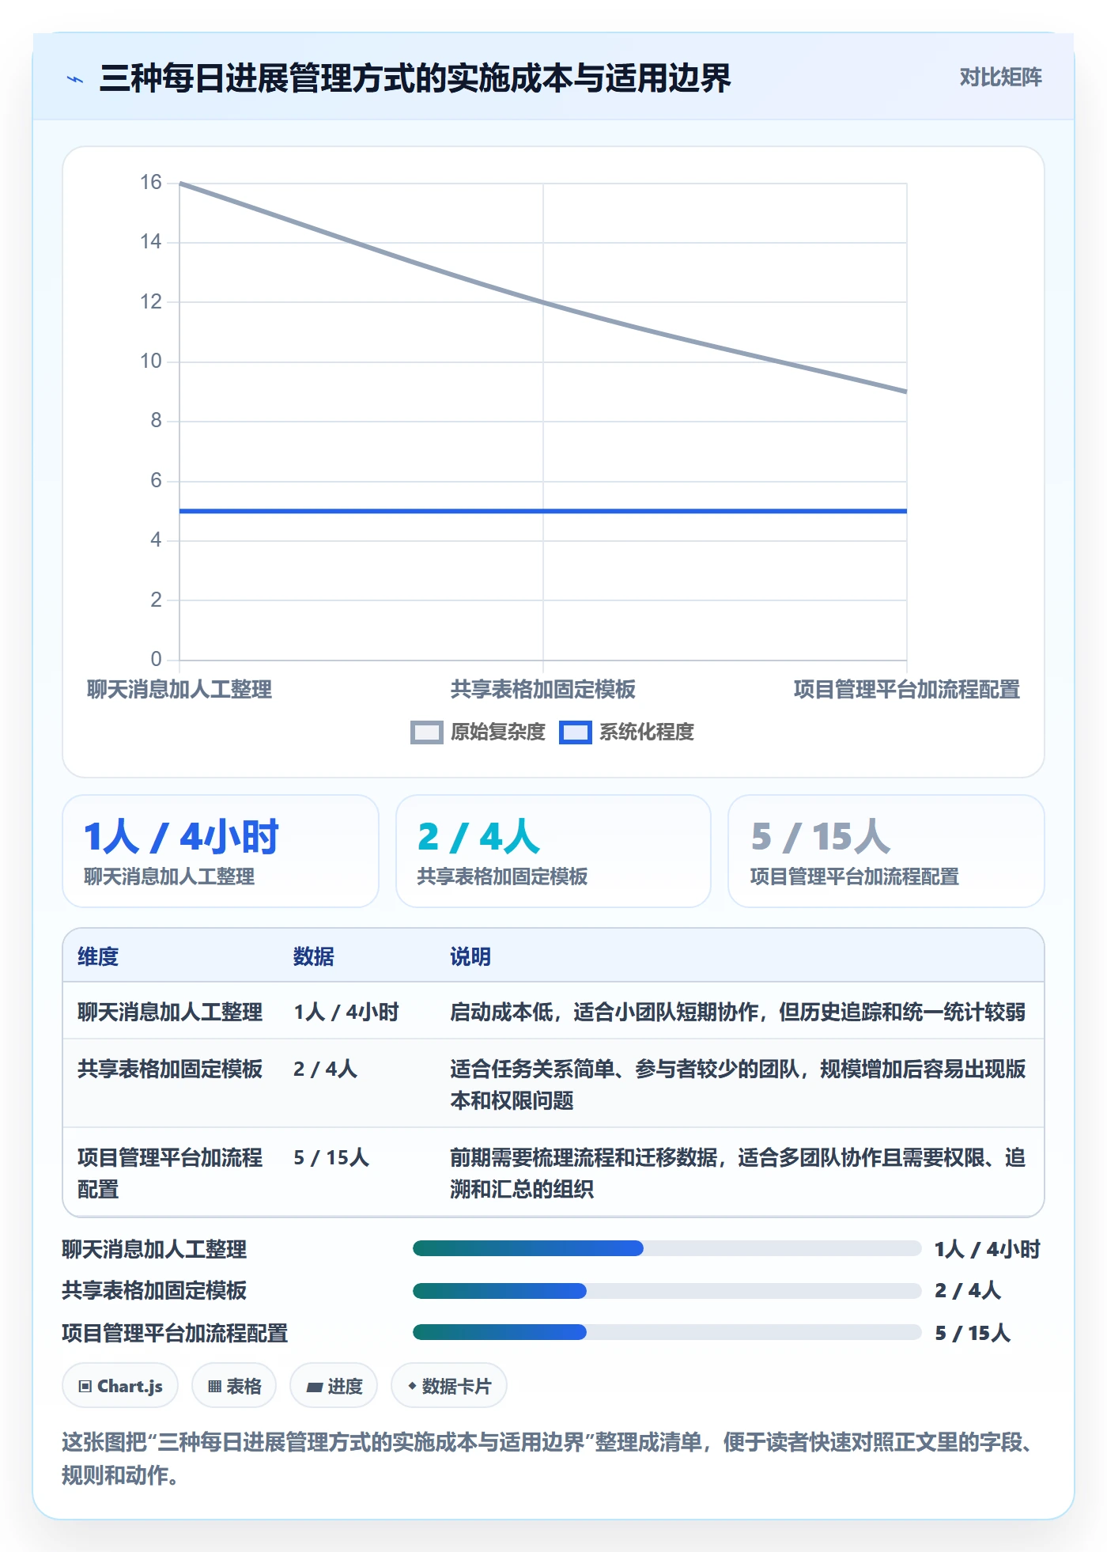Click the 项目管理平台加流程配置 progress bar
The height and width of the screenshot is (1552, 1107).
(x=667, y=1332)
